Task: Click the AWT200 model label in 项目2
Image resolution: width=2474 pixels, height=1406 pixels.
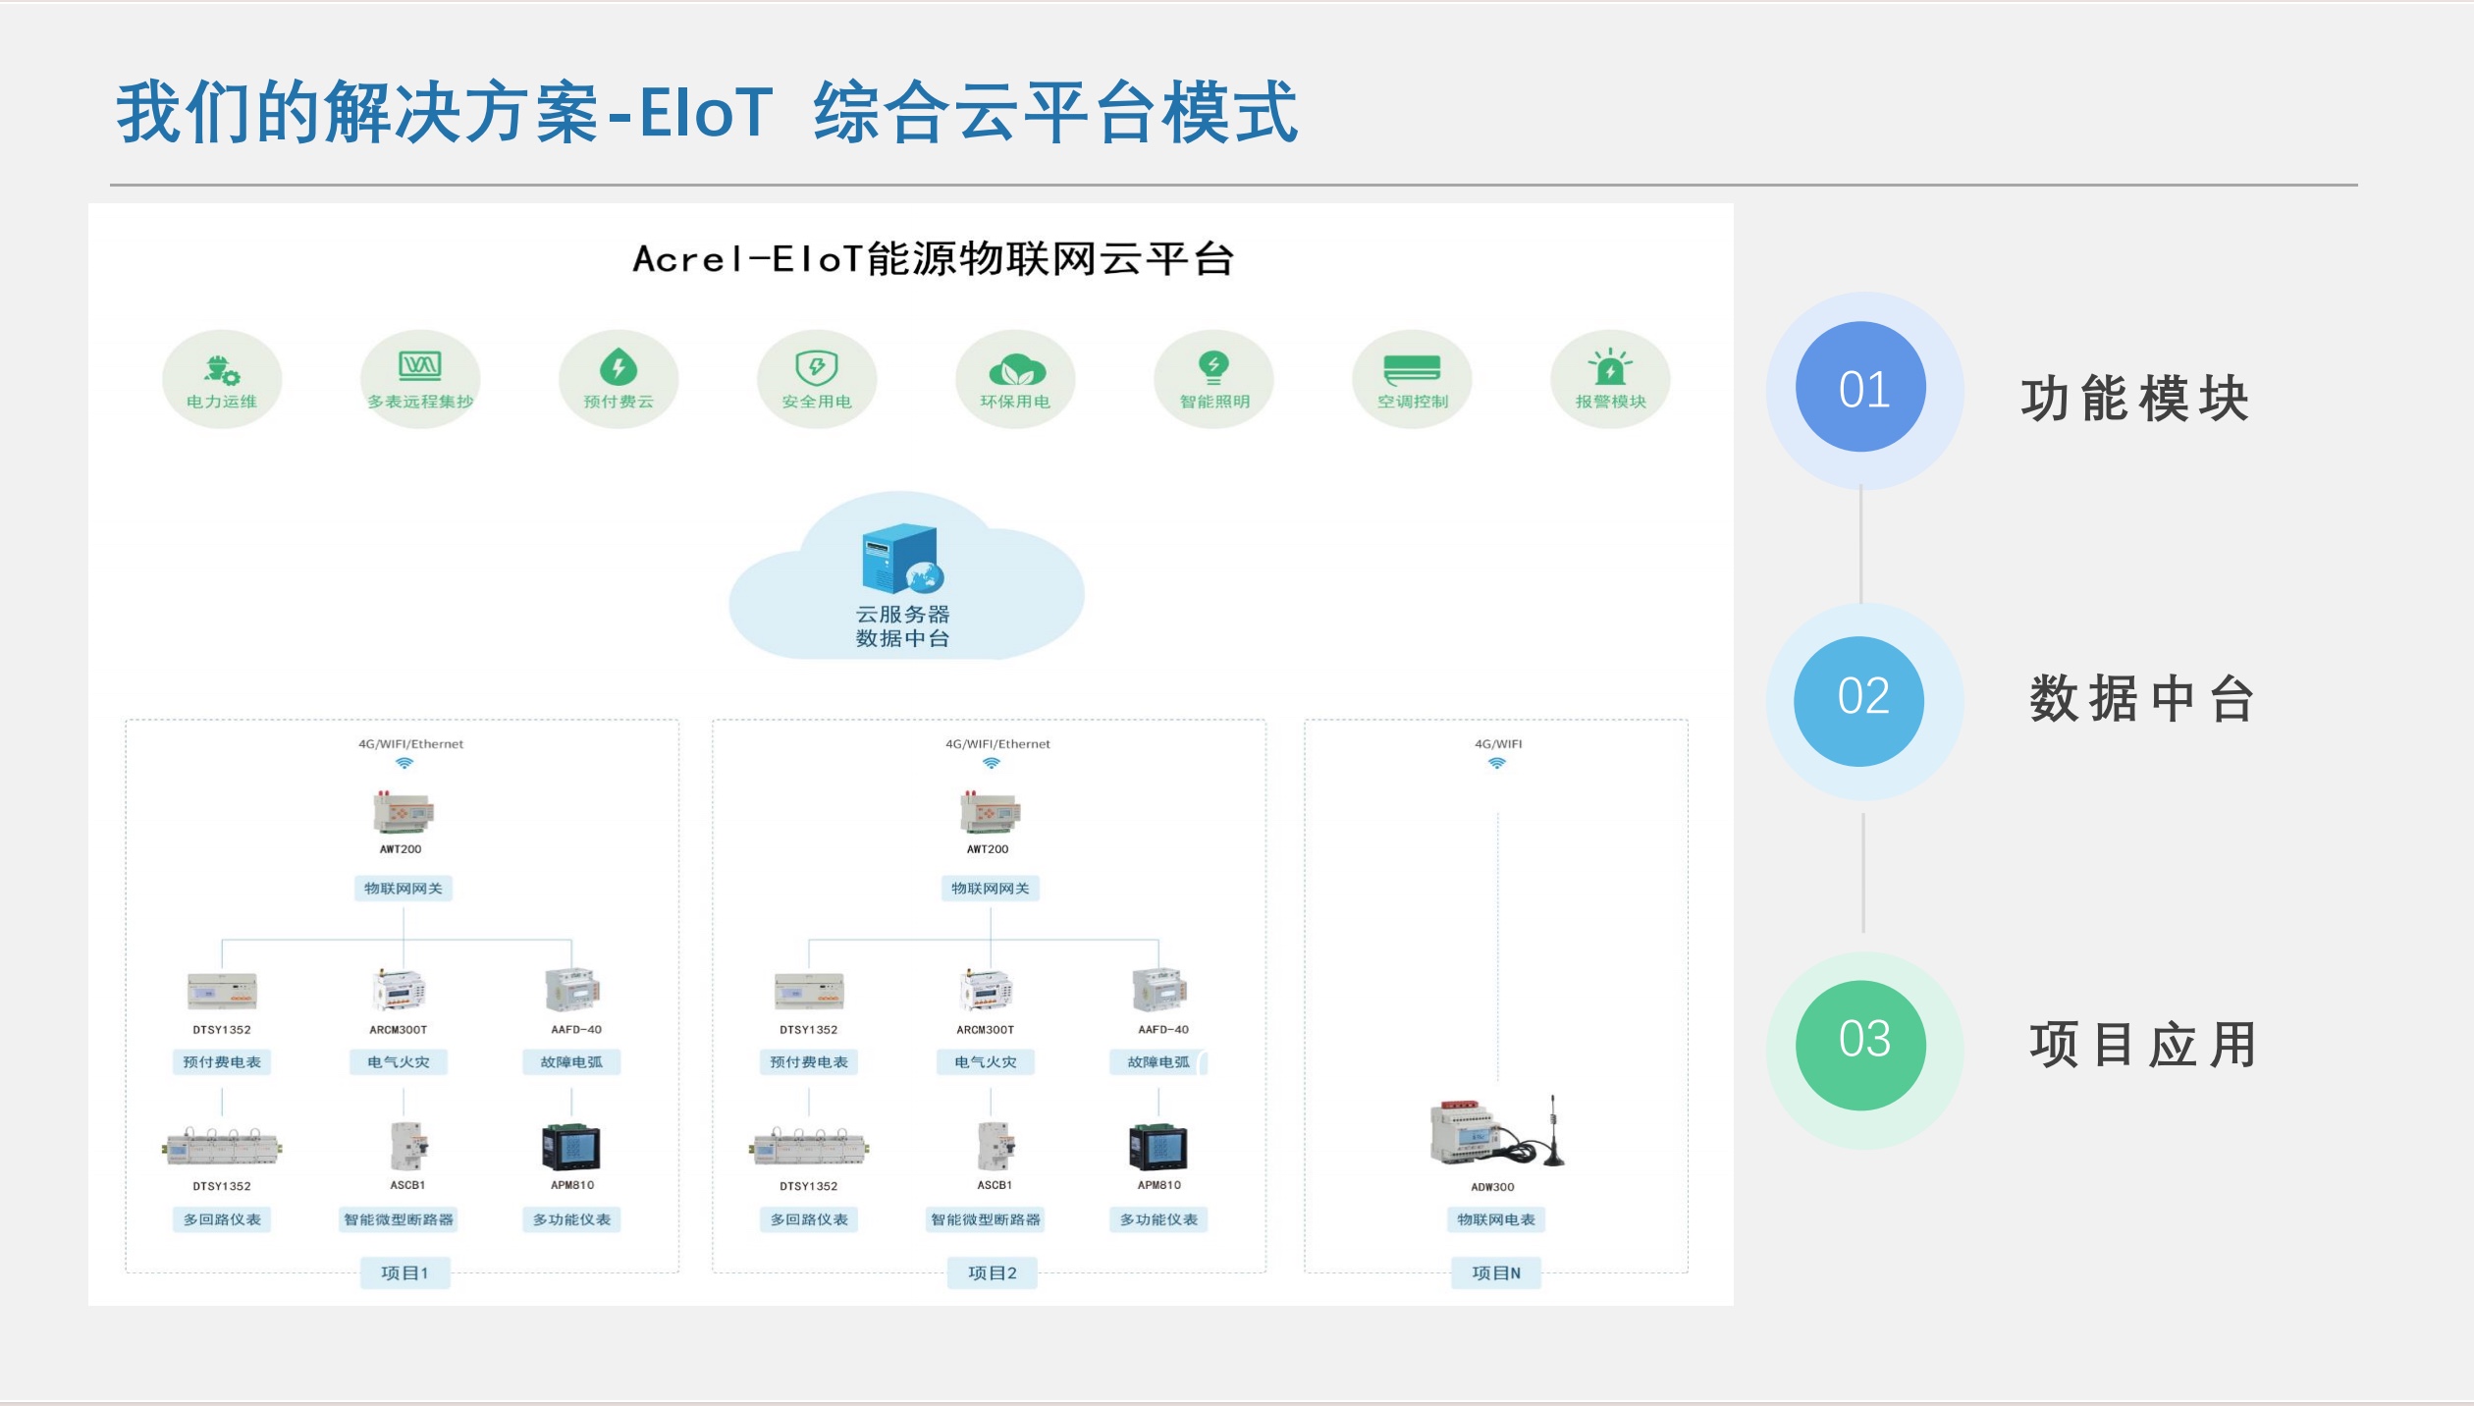Action: coord(988,849)
